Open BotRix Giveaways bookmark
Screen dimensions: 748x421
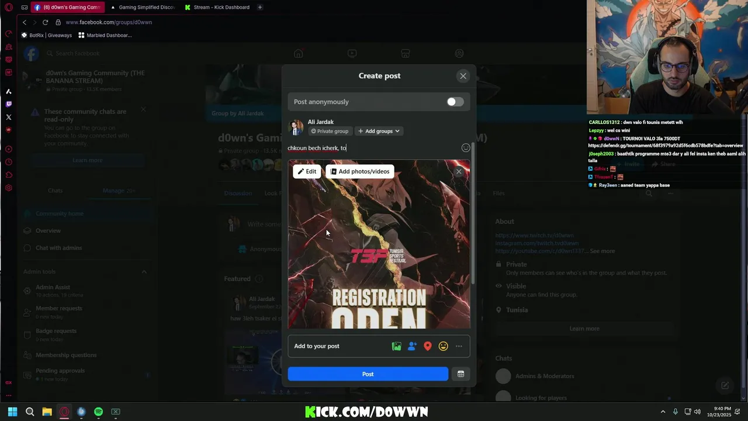tap(47, 35)
